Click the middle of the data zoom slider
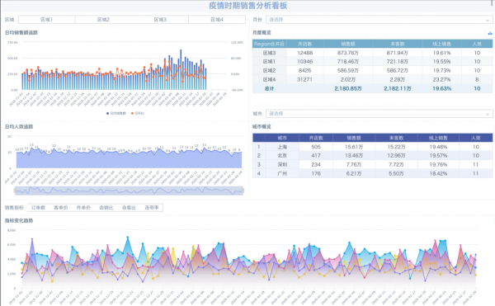This screenshot has height=306, width=495. pyautogui.click(x=129, y=191)
